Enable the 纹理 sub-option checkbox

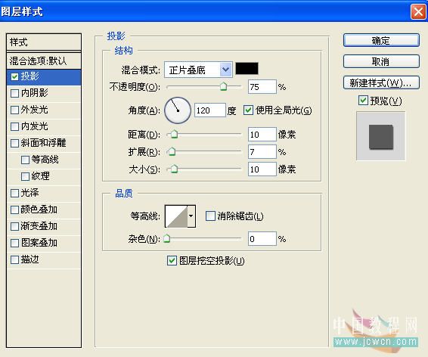[25, 176]
